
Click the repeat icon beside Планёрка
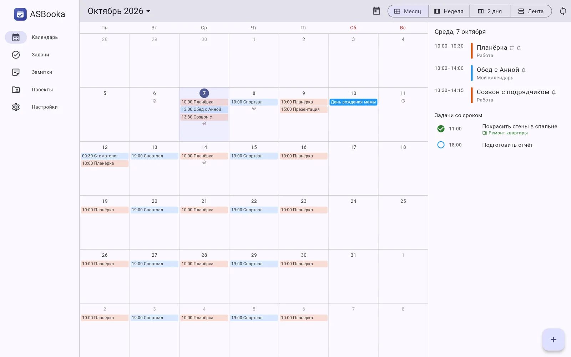pyautogui.click(x=512, y=48)
